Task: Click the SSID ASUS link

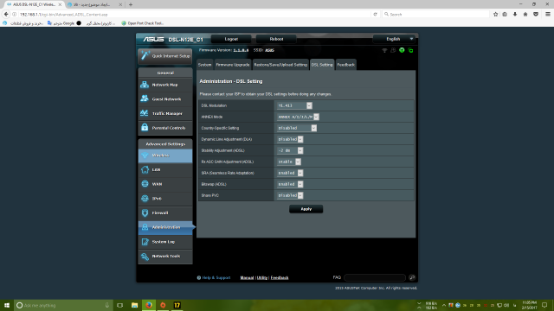Action: (269, 50)
